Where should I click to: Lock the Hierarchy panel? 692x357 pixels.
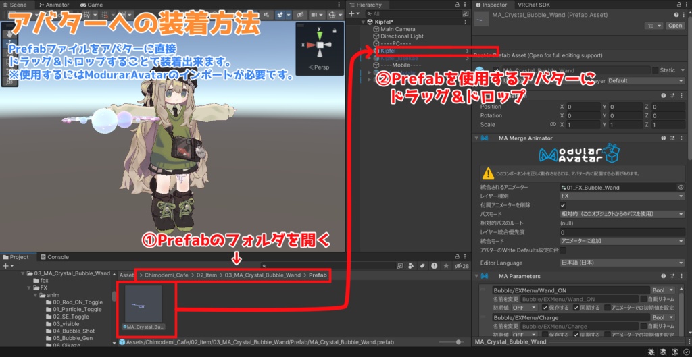click(x=457, y=5)
